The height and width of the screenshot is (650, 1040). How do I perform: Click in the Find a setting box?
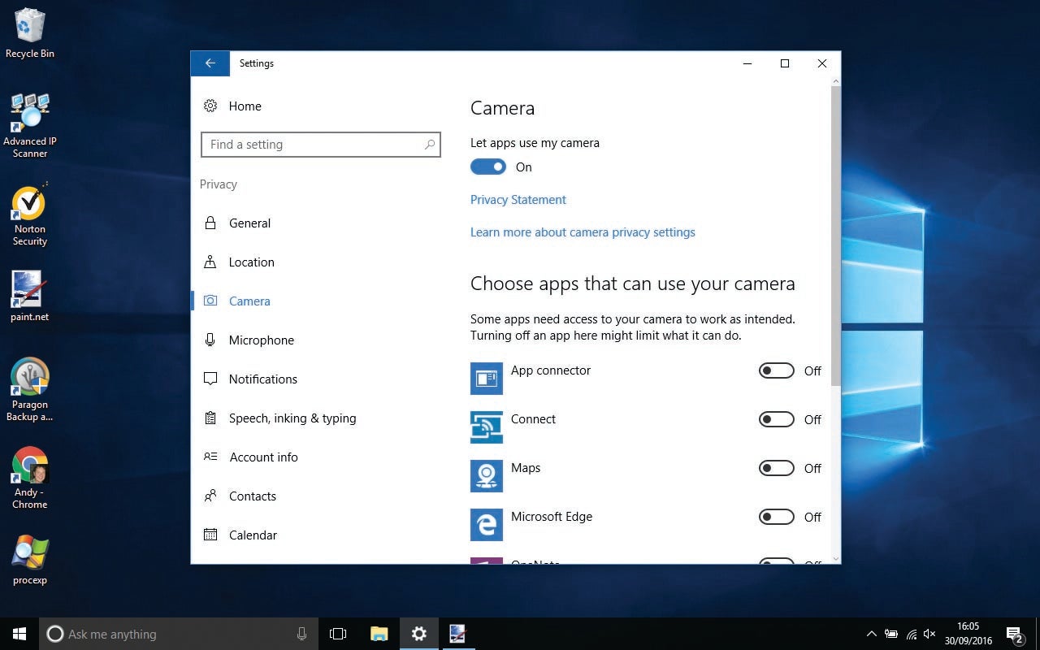321,145
